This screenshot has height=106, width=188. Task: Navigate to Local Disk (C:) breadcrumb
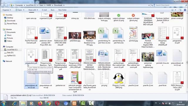coord(31,5)
